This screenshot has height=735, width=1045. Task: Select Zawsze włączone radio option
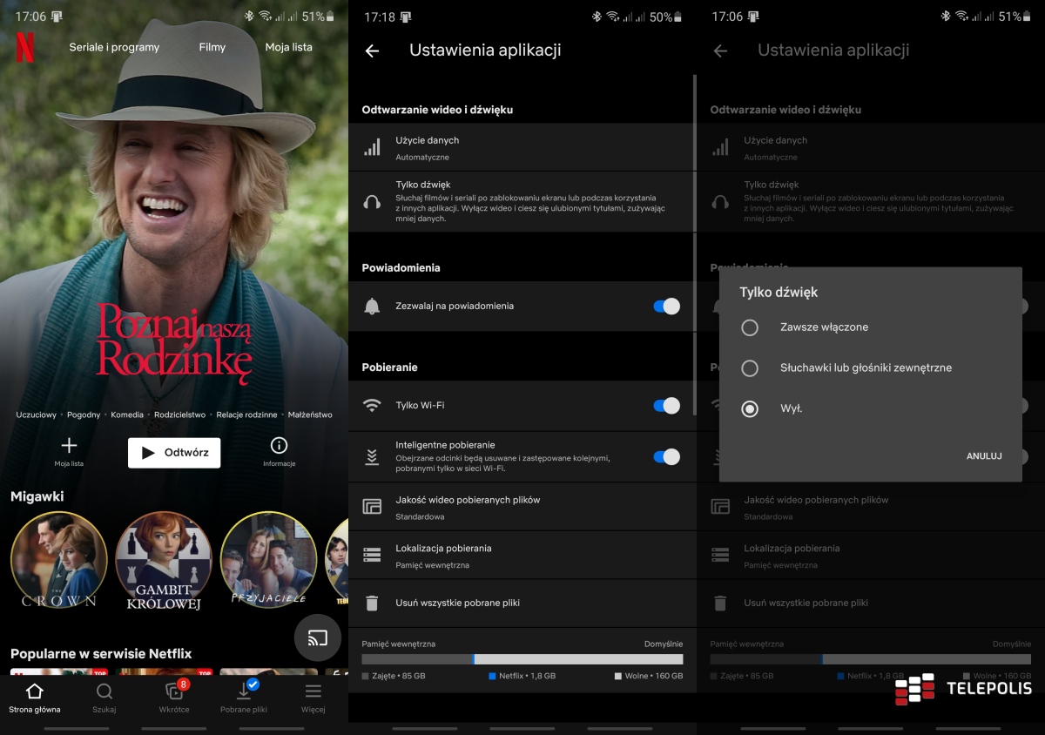(x=750, y=327)
